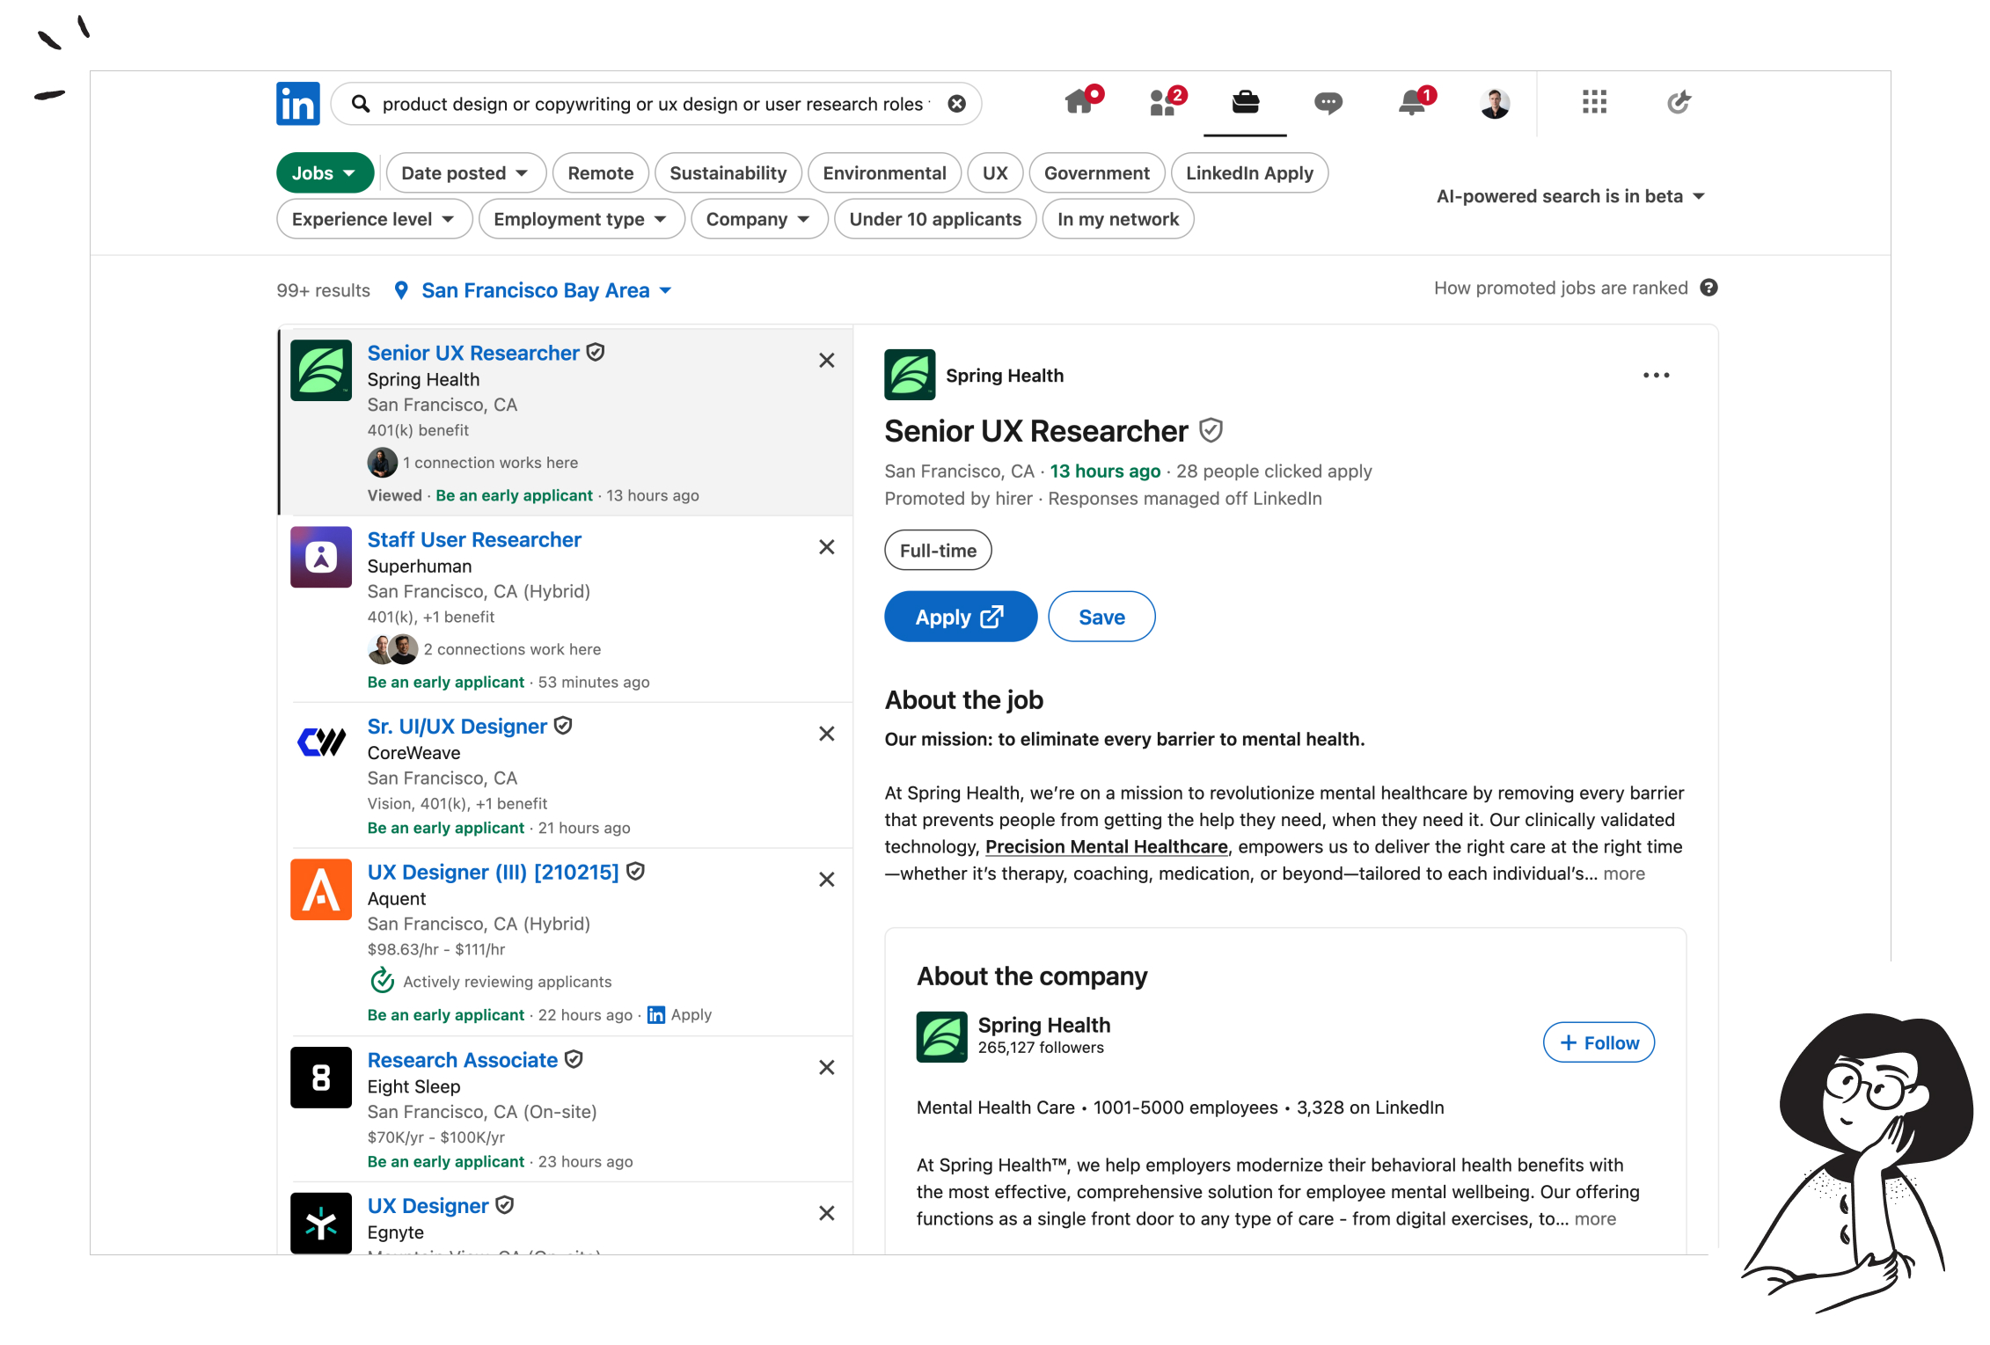The image size is (1990, 1345).
Task: Open the LinkedIn home logo
Action: point(298,104)
